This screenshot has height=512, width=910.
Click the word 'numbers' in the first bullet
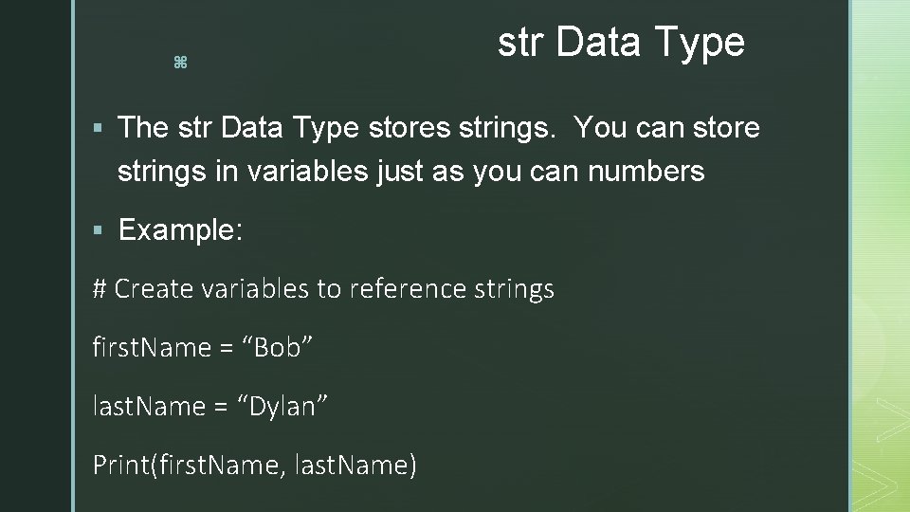[646, 172]
